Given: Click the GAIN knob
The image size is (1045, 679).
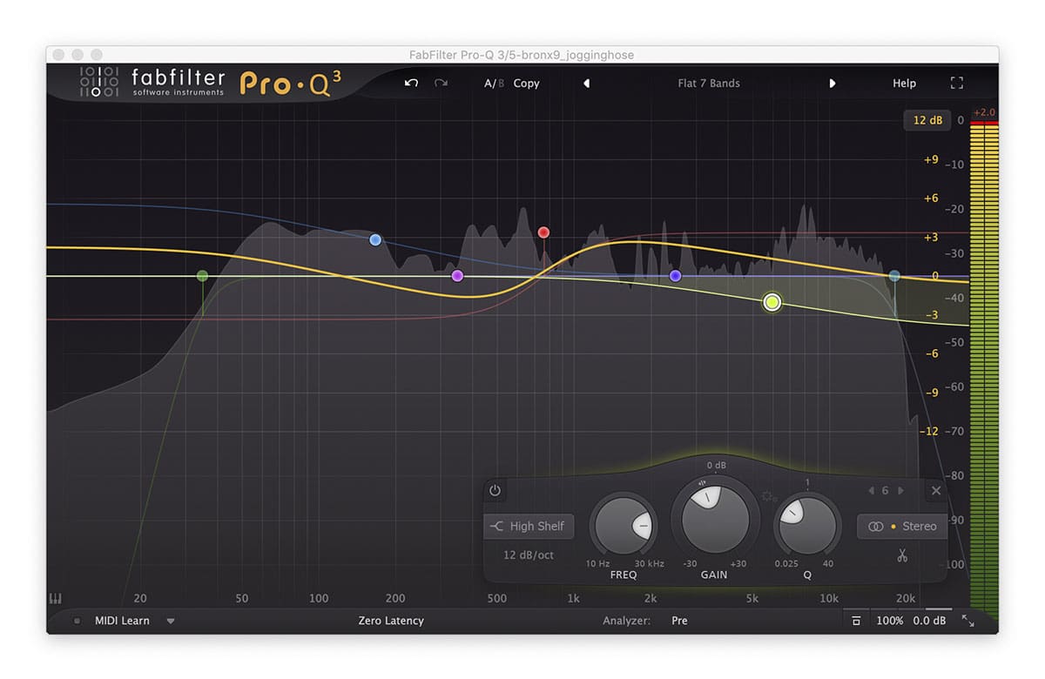Looking at the screenshot, I should [x=715, y=519].
